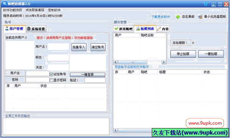Click the 状态 column header in post list
This screenshot has height=138, width=230.
215,72
